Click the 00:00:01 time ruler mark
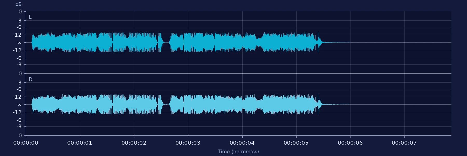The image size is (467, 156). pyautogui.click(x=80, y=143)
